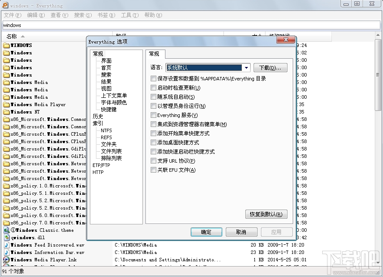Enable add Start menu shortcut checkbox
The image size is (383, 277).
pyautogui.click(x=153, y=133)
